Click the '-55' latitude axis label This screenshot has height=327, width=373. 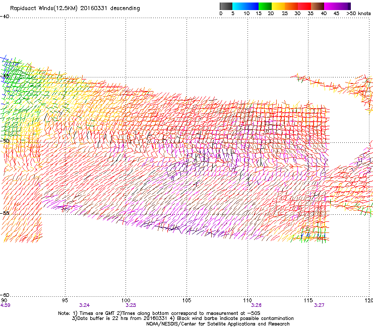5,213
